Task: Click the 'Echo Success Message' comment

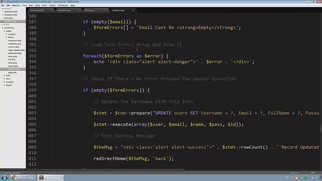Action: click(x=124, y=136)
